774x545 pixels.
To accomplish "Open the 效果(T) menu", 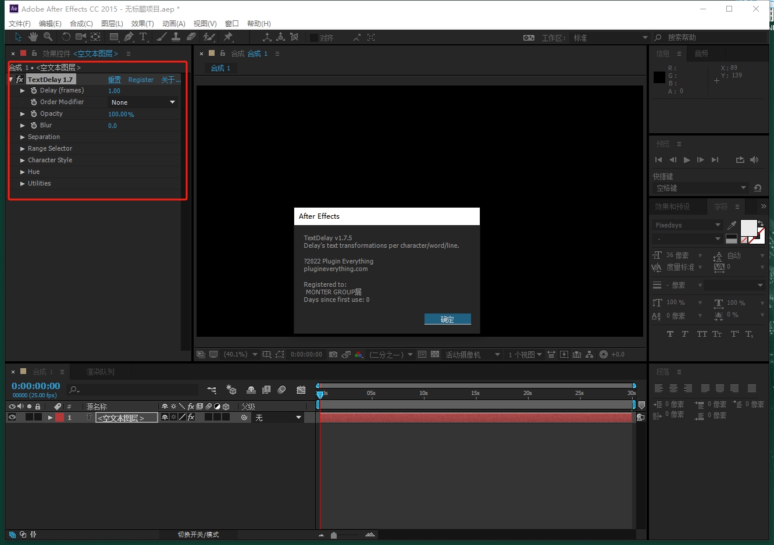I will click(142, 24).
